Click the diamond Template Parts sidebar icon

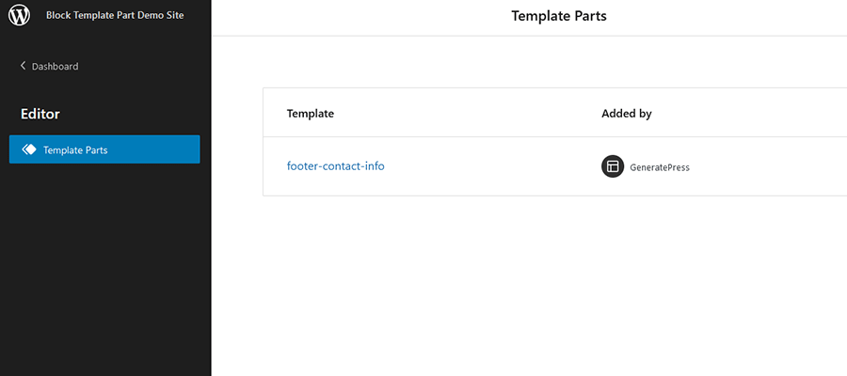28,149
